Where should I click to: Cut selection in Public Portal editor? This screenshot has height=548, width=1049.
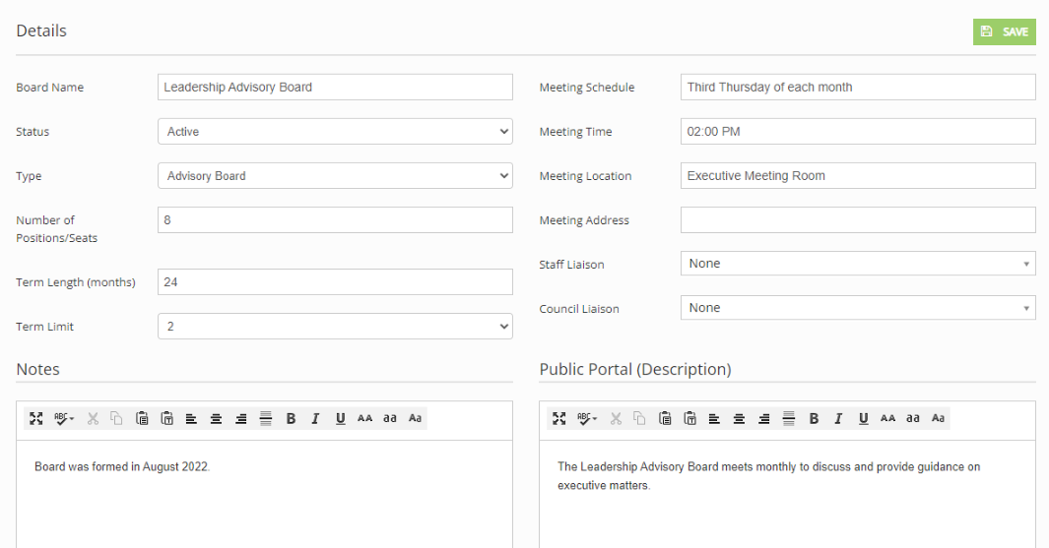[x=617, y=418]
